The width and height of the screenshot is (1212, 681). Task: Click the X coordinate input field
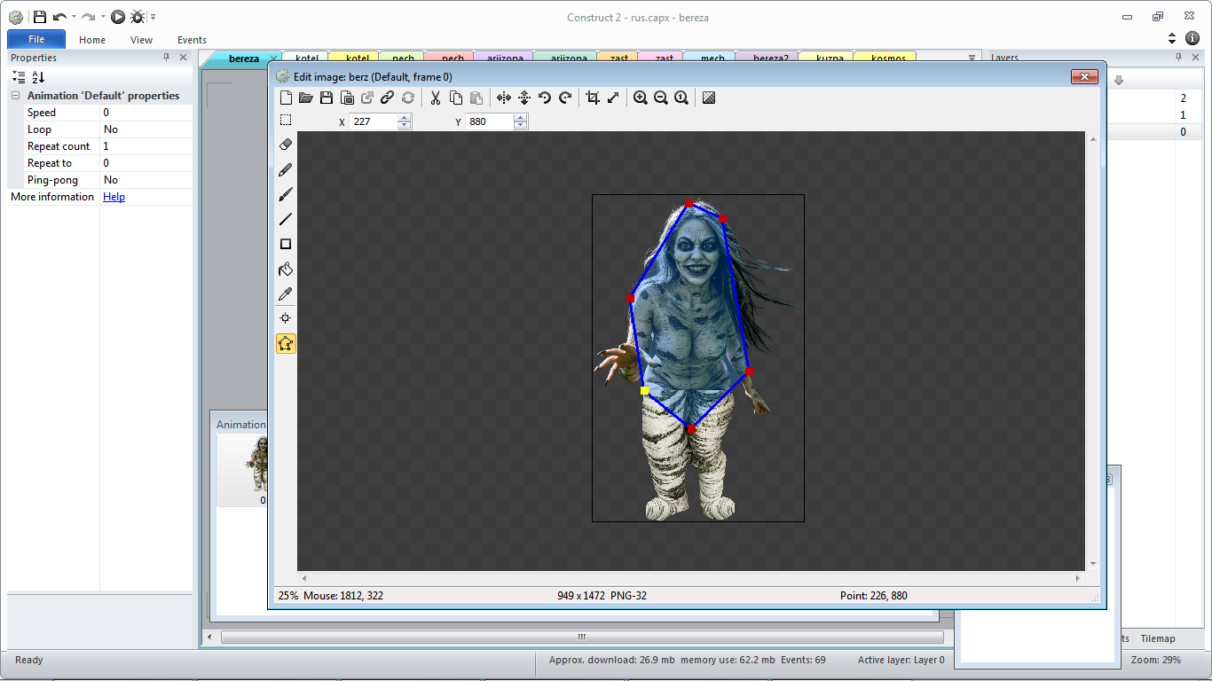[373, 121]
